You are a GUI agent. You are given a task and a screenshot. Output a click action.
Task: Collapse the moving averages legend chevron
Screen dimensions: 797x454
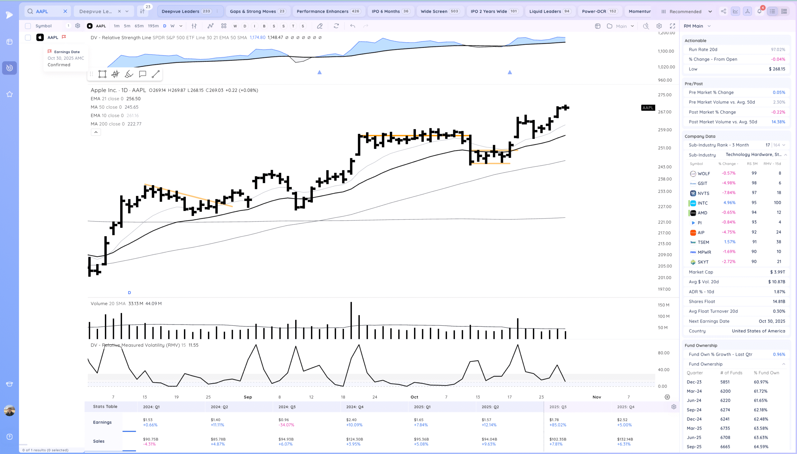point(96,132)
